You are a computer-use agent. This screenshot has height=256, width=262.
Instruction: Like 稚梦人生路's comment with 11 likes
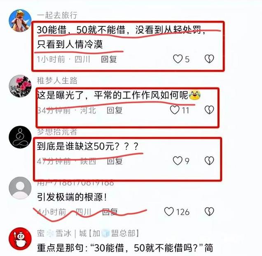pyautogui.click(x=175, y=110)
